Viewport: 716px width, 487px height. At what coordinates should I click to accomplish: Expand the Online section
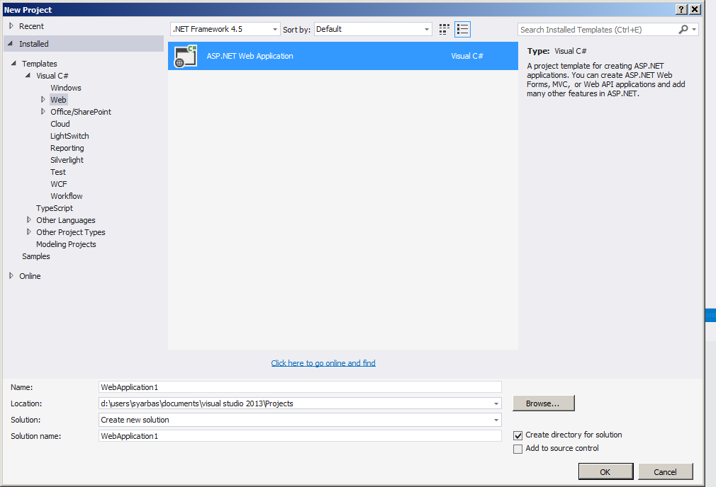tap(11, 276)
